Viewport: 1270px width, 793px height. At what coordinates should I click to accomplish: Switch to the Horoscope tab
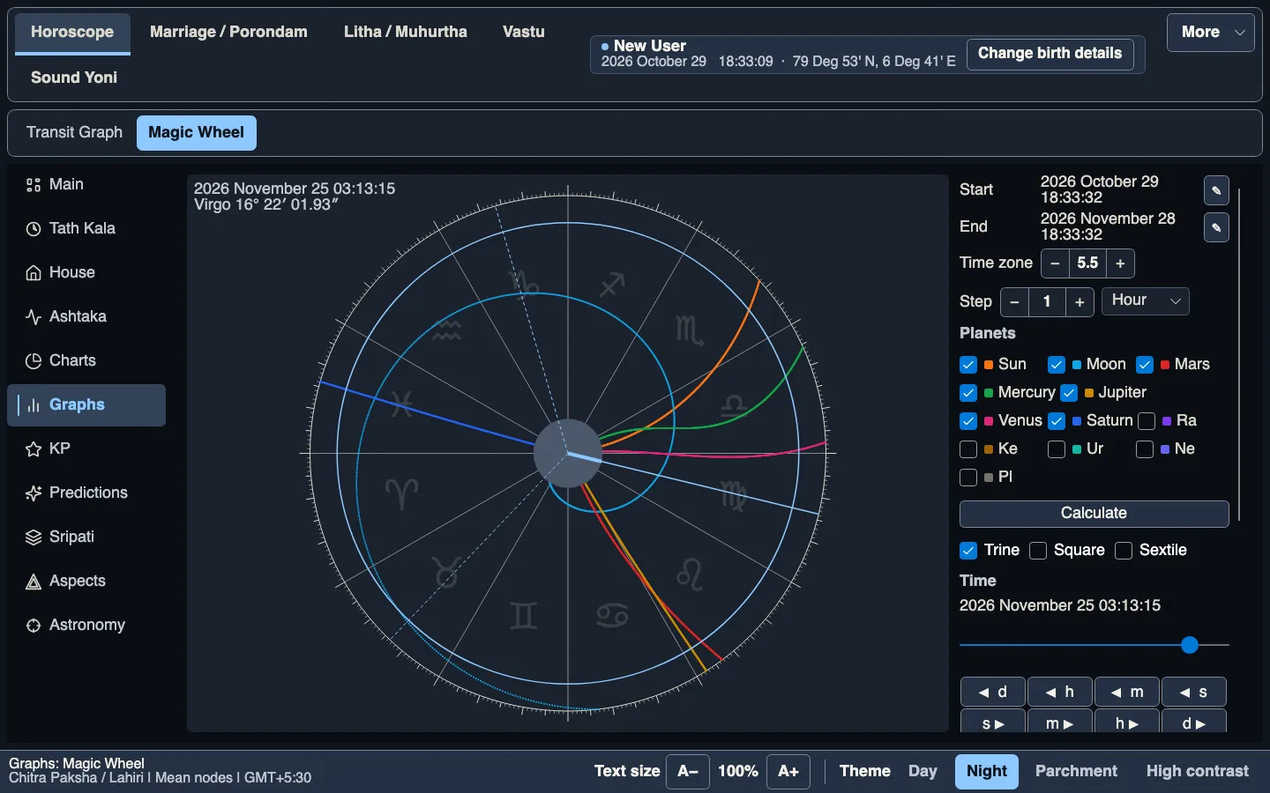click(x=72, y=33)
